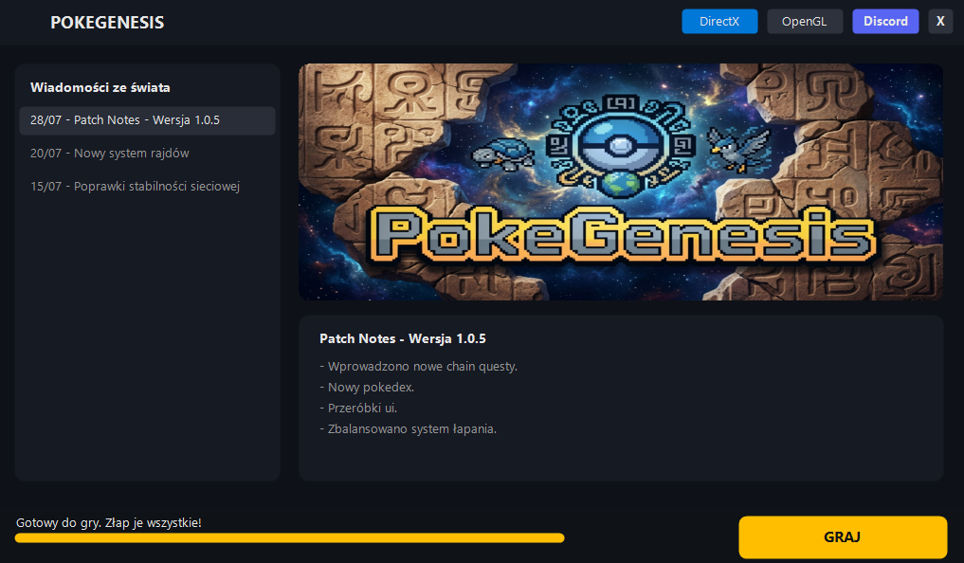Click the PokeGenesis pixel logo text

pos(622,234)
